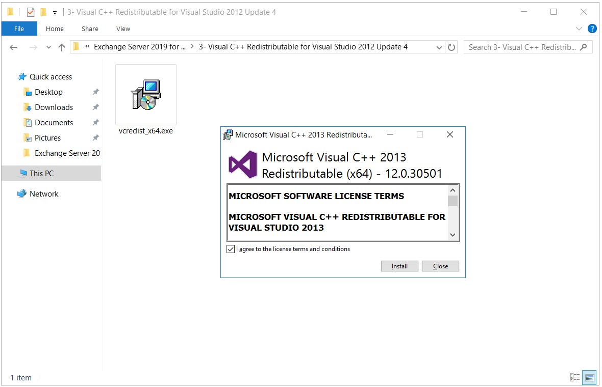This screenshot has width=602, height=387.
Task: Click Close button in installer dialog
Action: click(x=440, y=266)
